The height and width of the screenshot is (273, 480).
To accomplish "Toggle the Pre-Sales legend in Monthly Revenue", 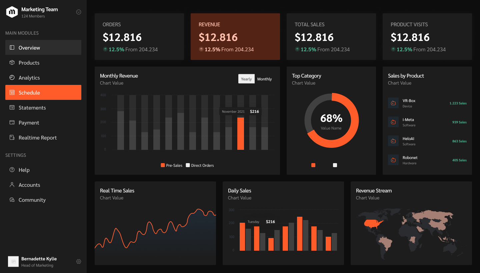I will (x=172, y=165).
